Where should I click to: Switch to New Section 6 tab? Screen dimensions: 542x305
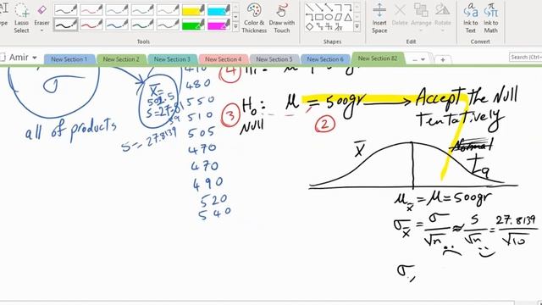coord(325,59)
